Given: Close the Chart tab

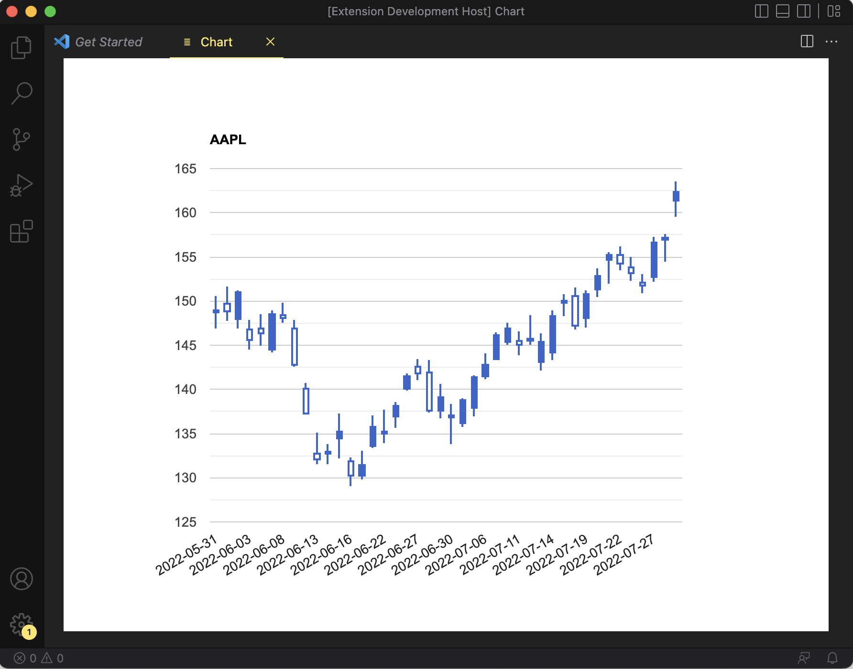Looking at the screenshot, I should point(270,42).
